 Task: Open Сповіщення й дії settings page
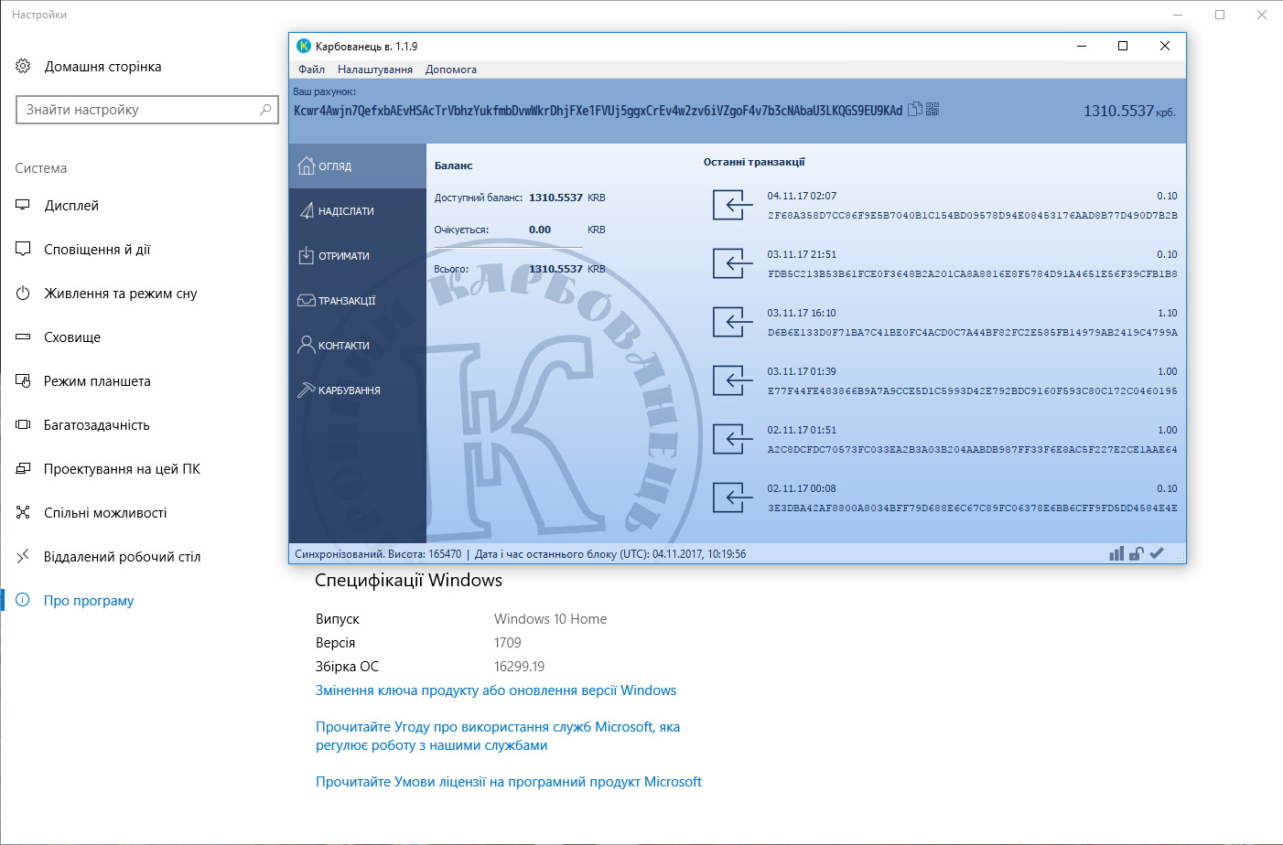(97, 250)
